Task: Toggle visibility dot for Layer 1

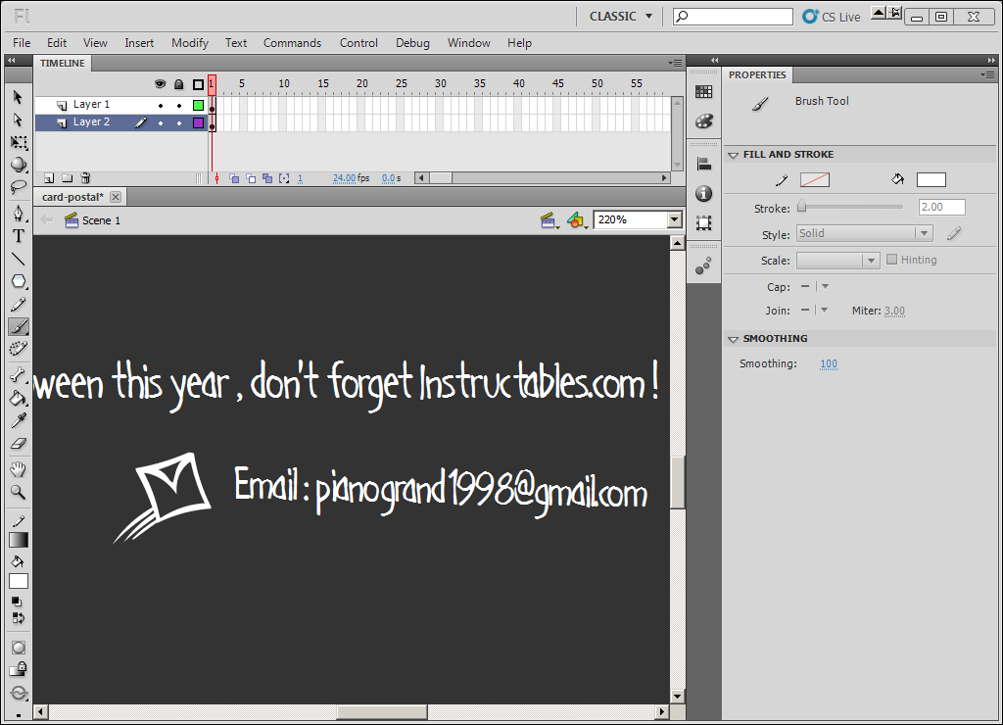Action: click(161, 106)
